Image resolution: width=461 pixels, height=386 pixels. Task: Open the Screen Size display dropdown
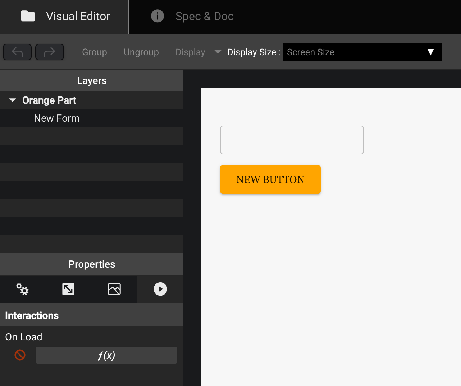pyautogui.click(x=362, y=52)
